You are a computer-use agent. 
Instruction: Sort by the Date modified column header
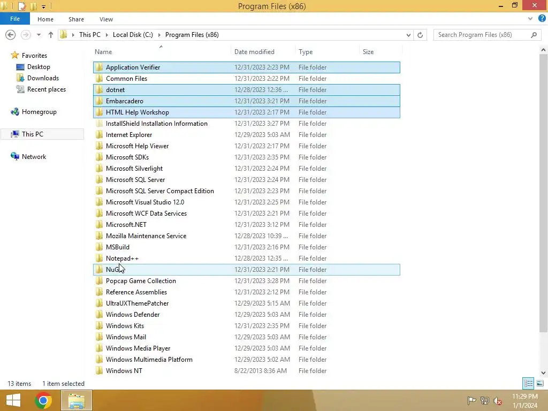(x=254, y=52)
